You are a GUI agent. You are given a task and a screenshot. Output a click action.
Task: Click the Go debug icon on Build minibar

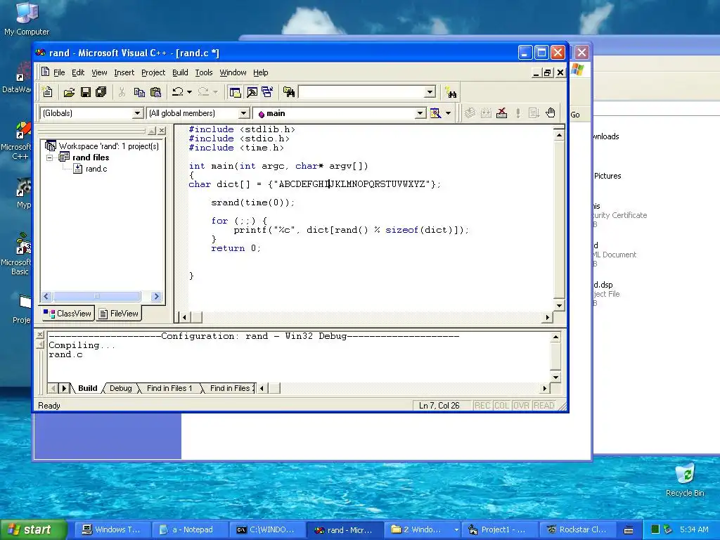(534, 113)
